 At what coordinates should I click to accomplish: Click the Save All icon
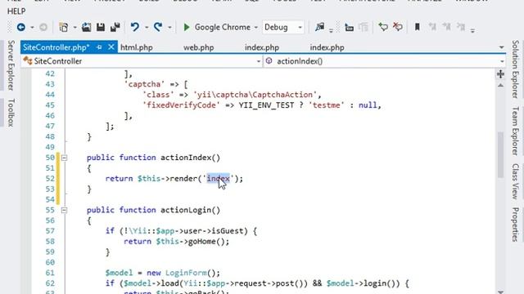coord(115,27)
